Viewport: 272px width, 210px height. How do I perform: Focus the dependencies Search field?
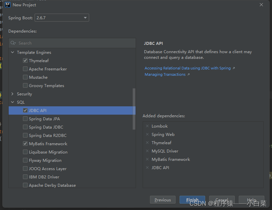[x=72, y=43]
